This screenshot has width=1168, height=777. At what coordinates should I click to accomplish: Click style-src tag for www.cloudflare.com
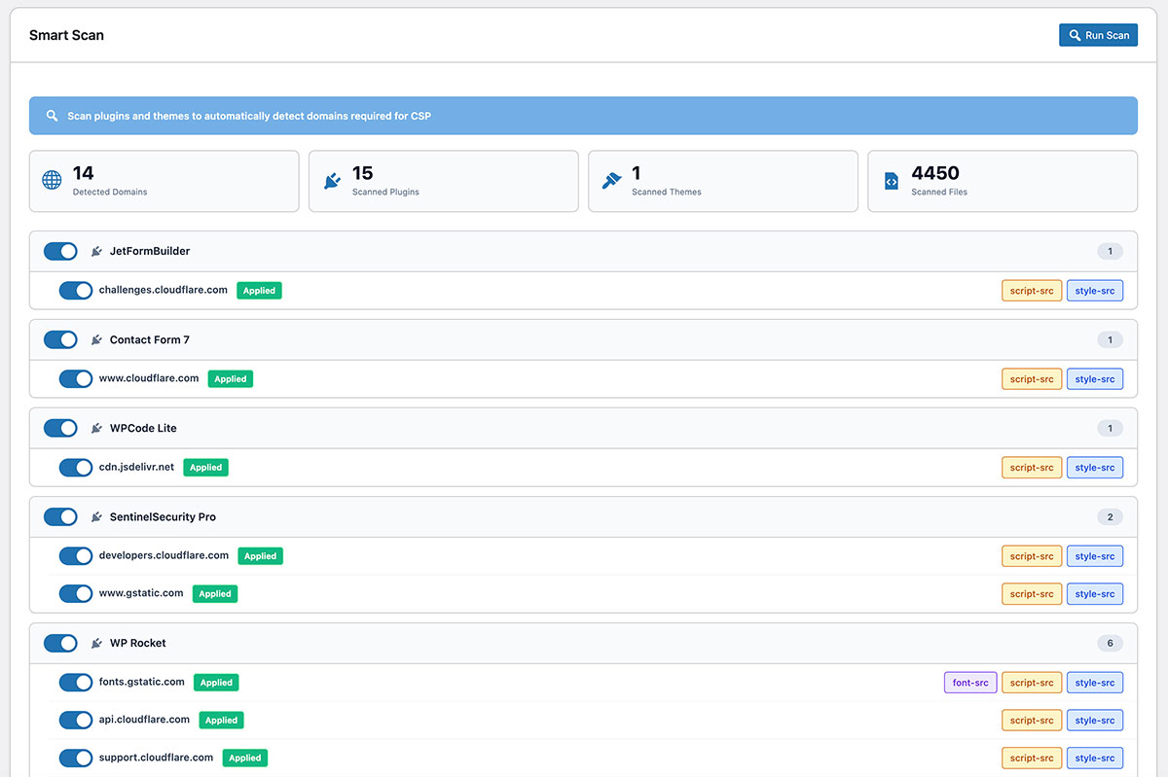[x=1095, y=378]
